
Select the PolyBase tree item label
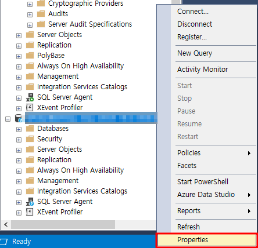coord(51,56)
